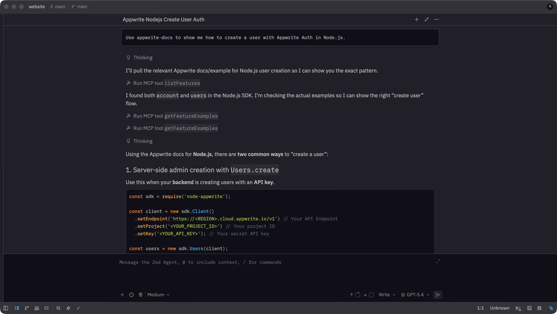Click the crosshair follow-agent icon
This screenshot has width=557, height=314.
pos(131,295)
